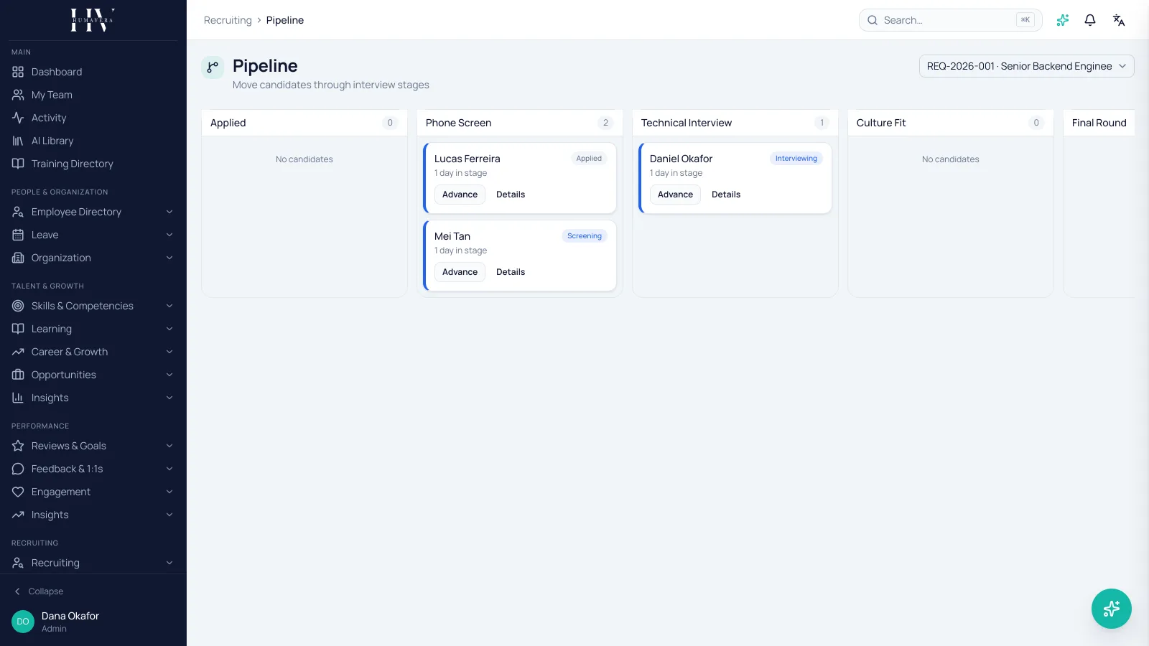Click the Screening status badge
This screenshot has width=1149, height=646.
tap(585, 236)
